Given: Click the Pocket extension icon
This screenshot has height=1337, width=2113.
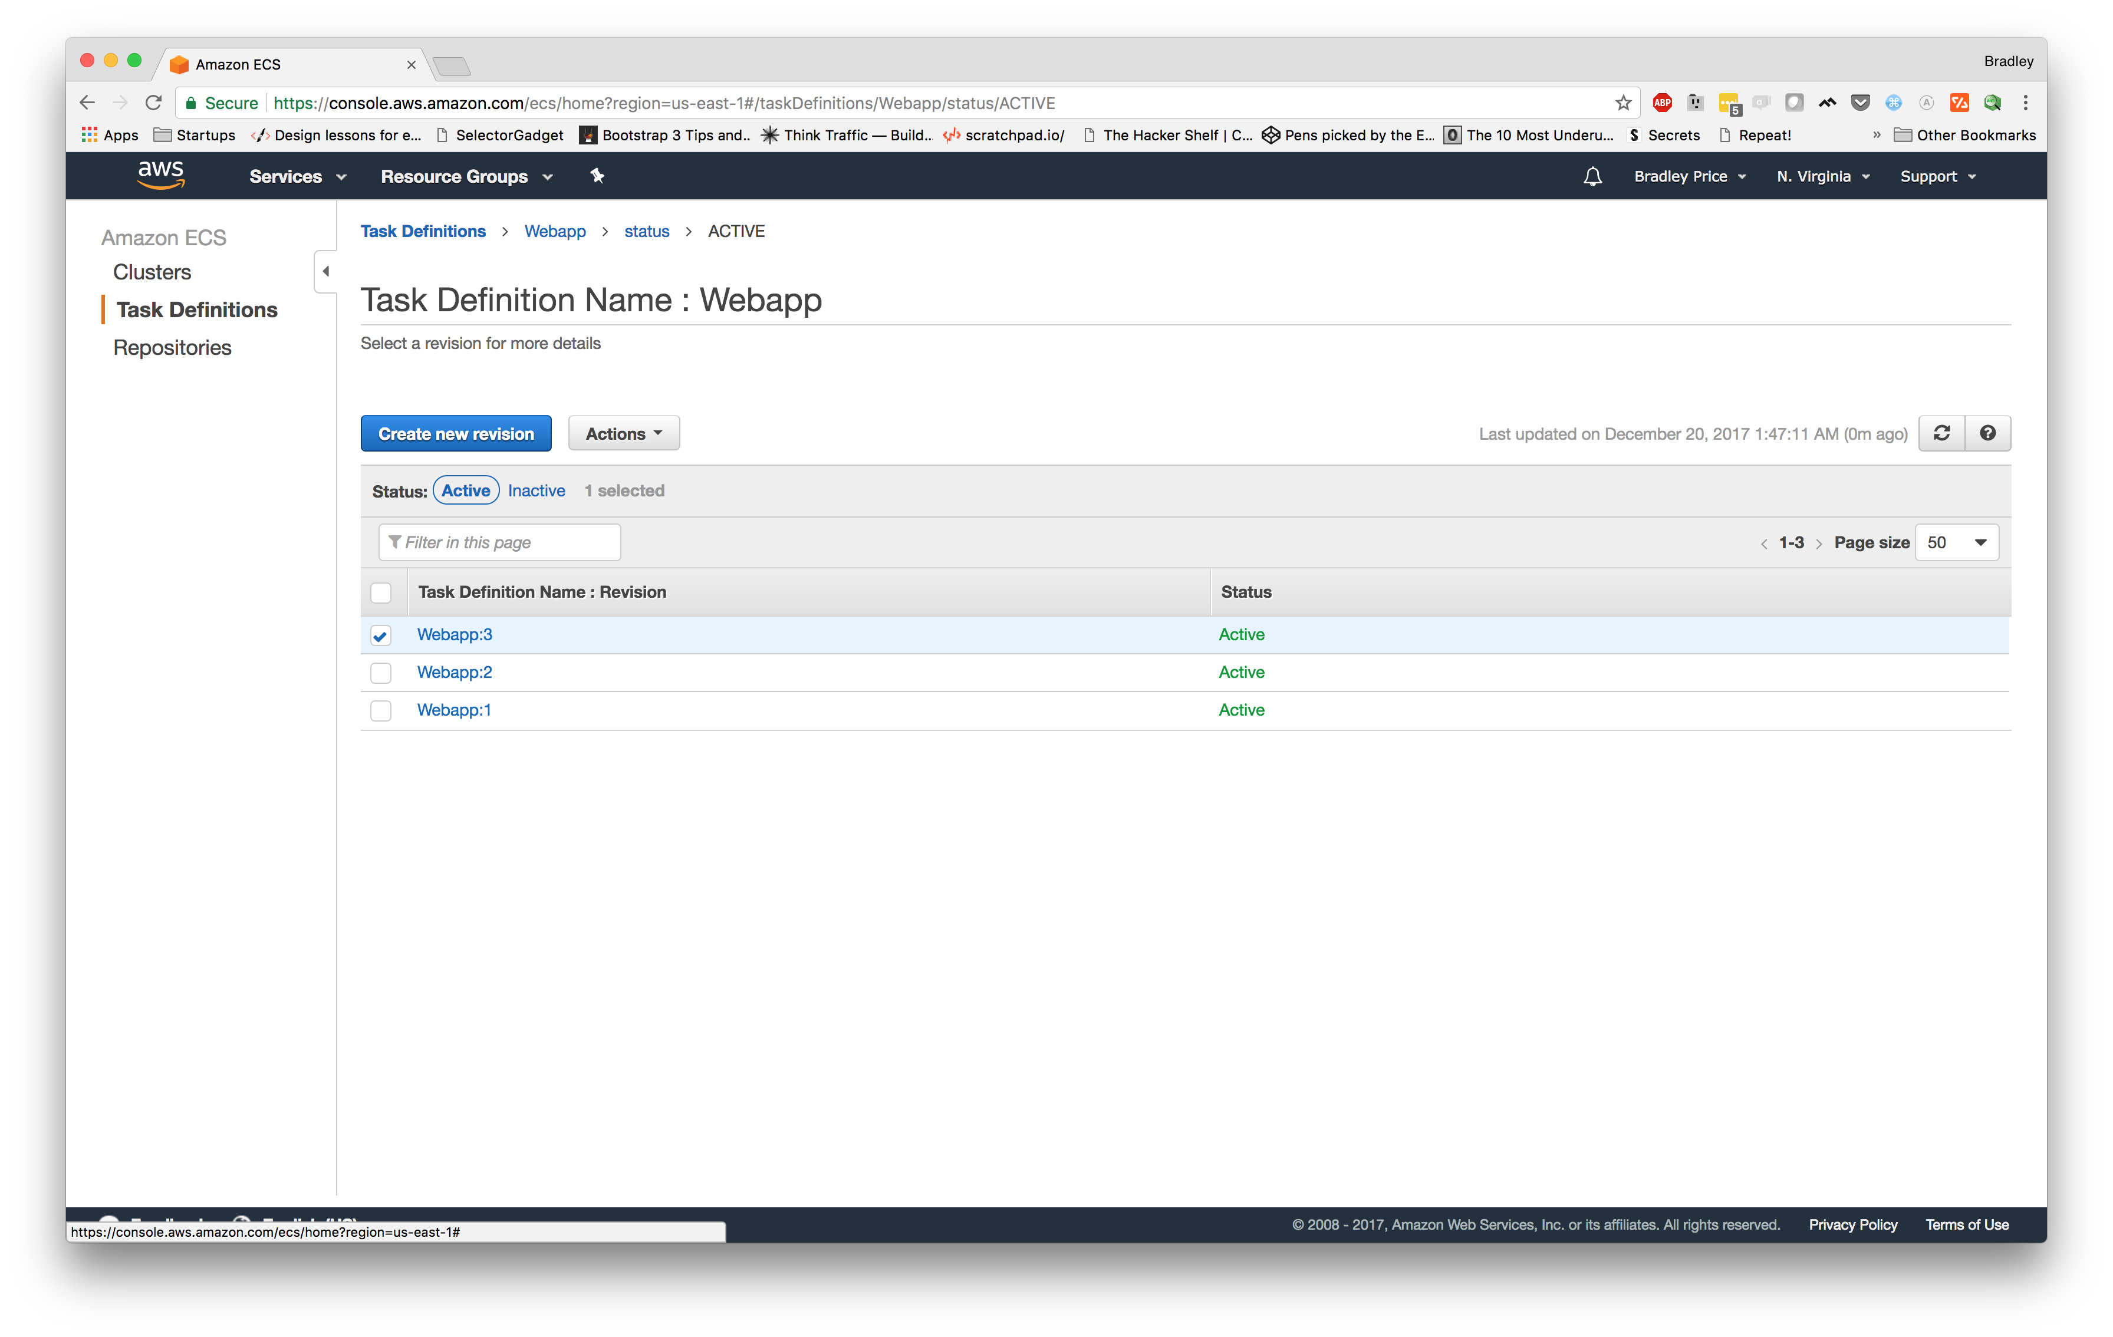Looking at the screenshot, I should tap(1859, 103).
